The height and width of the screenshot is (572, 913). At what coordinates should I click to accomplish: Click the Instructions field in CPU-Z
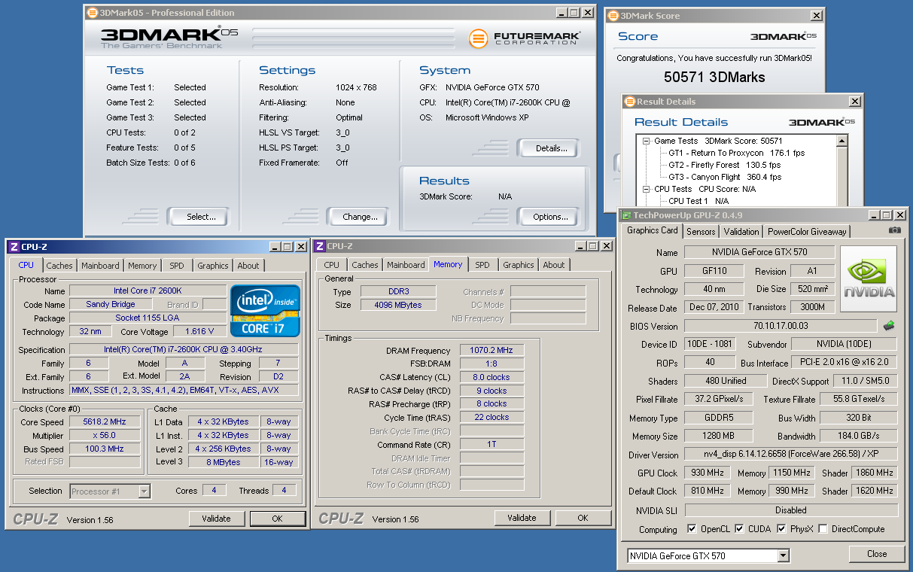pyautogui.click(x=184, y=390)
